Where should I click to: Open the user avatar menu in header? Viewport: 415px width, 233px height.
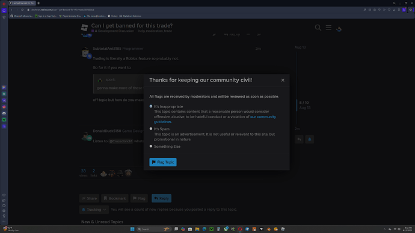pos(339,28)
